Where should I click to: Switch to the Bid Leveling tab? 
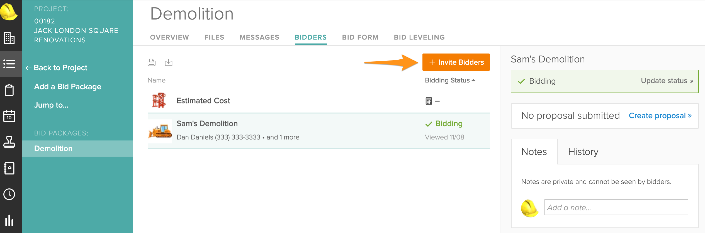tap(419, 37)
